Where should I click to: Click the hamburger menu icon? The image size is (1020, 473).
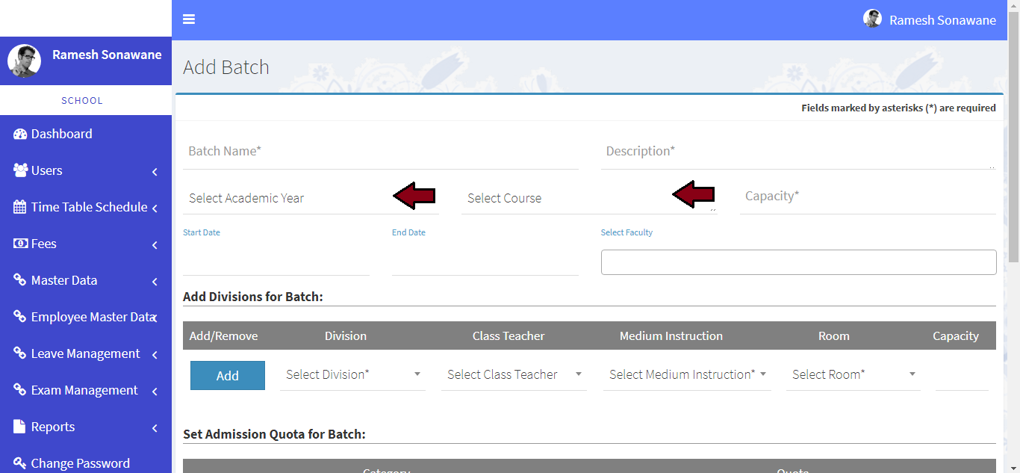189,19
